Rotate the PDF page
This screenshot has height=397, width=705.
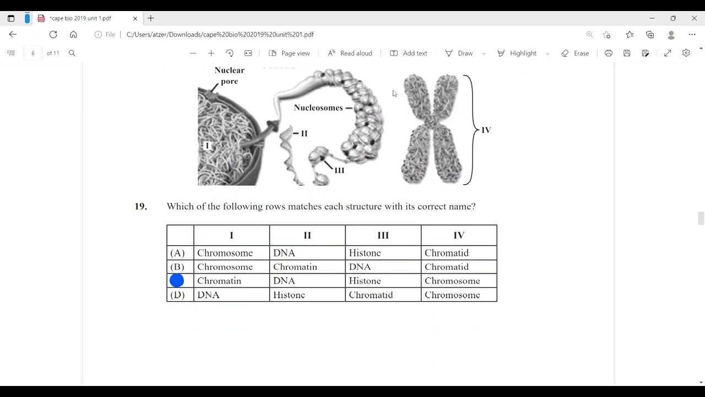coord(230,53)
